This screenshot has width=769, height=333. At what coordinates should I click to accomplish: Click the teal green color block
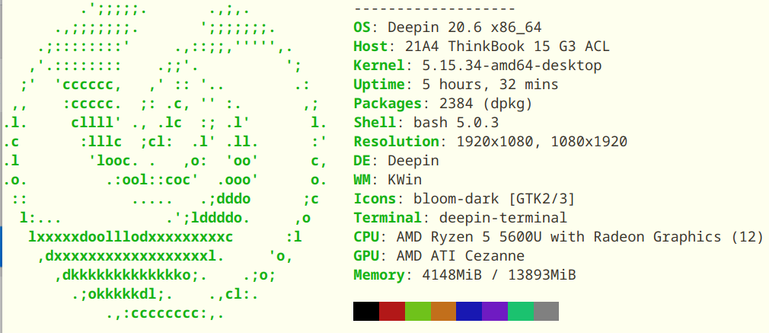(520, 312)
